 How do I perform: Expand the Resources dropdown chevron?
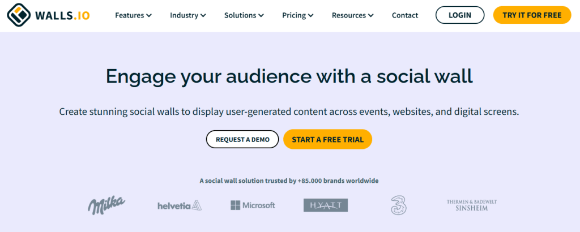point(371,16)
